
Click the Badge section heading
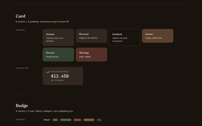tap(22, 106)
